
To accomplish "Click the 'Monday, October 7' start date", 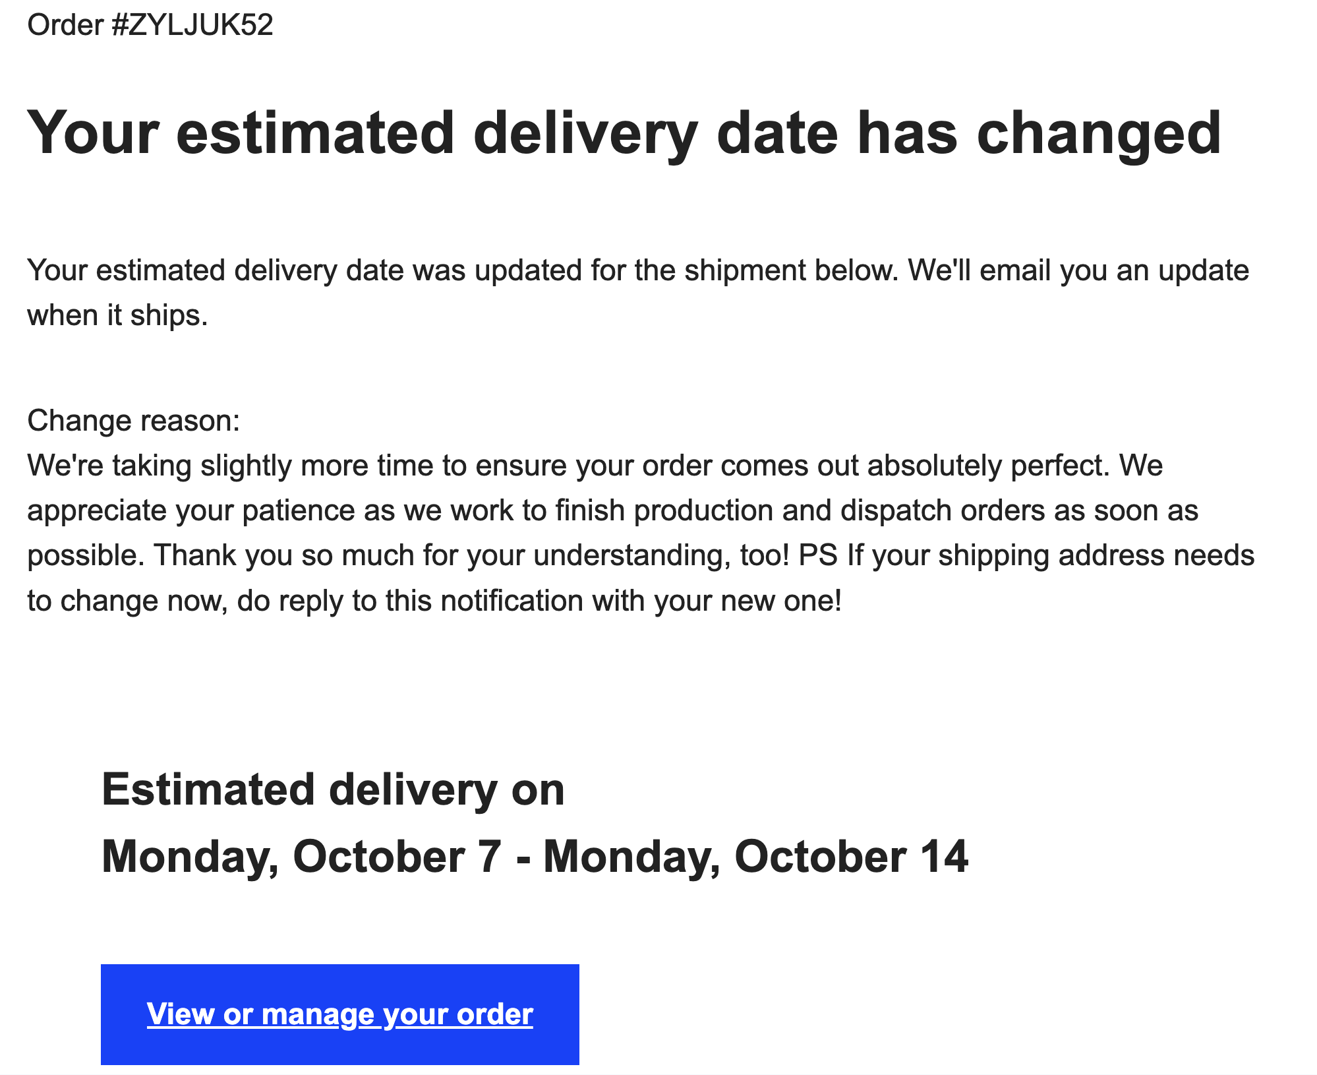I will (301, 857).
